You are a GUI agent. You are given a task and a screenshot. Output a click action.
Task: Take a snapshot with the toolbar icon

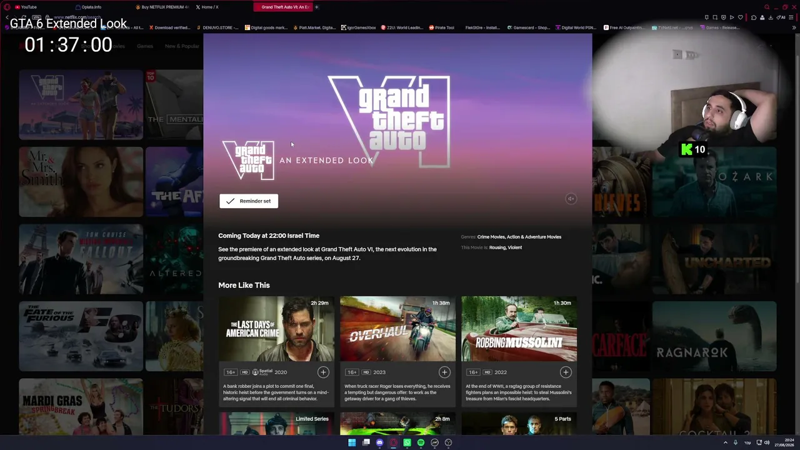[715, 17]
